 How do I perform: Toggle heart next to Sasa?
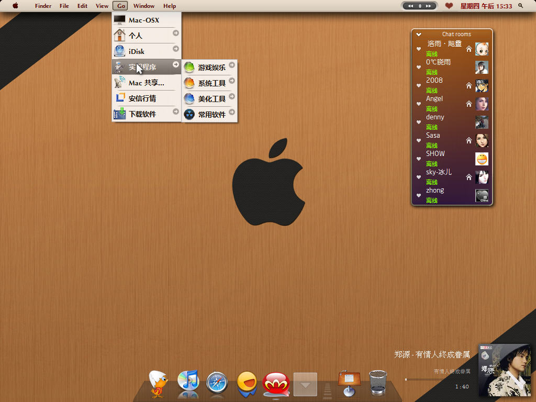tap(418, 140)
